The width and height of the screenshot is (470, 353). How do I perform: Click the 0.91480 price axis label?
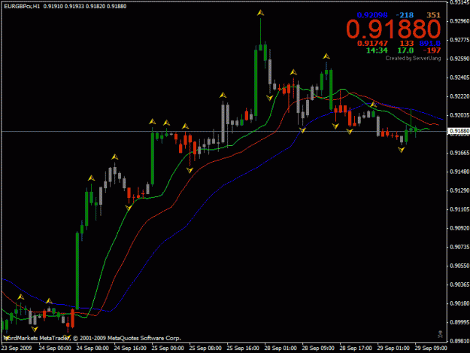click(x=459, y=172)
